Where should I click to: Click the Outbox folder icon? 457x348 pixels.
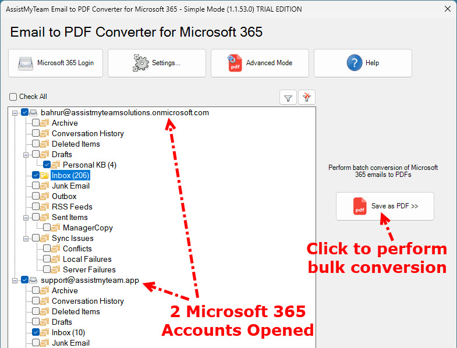click(x=45, y=196)
